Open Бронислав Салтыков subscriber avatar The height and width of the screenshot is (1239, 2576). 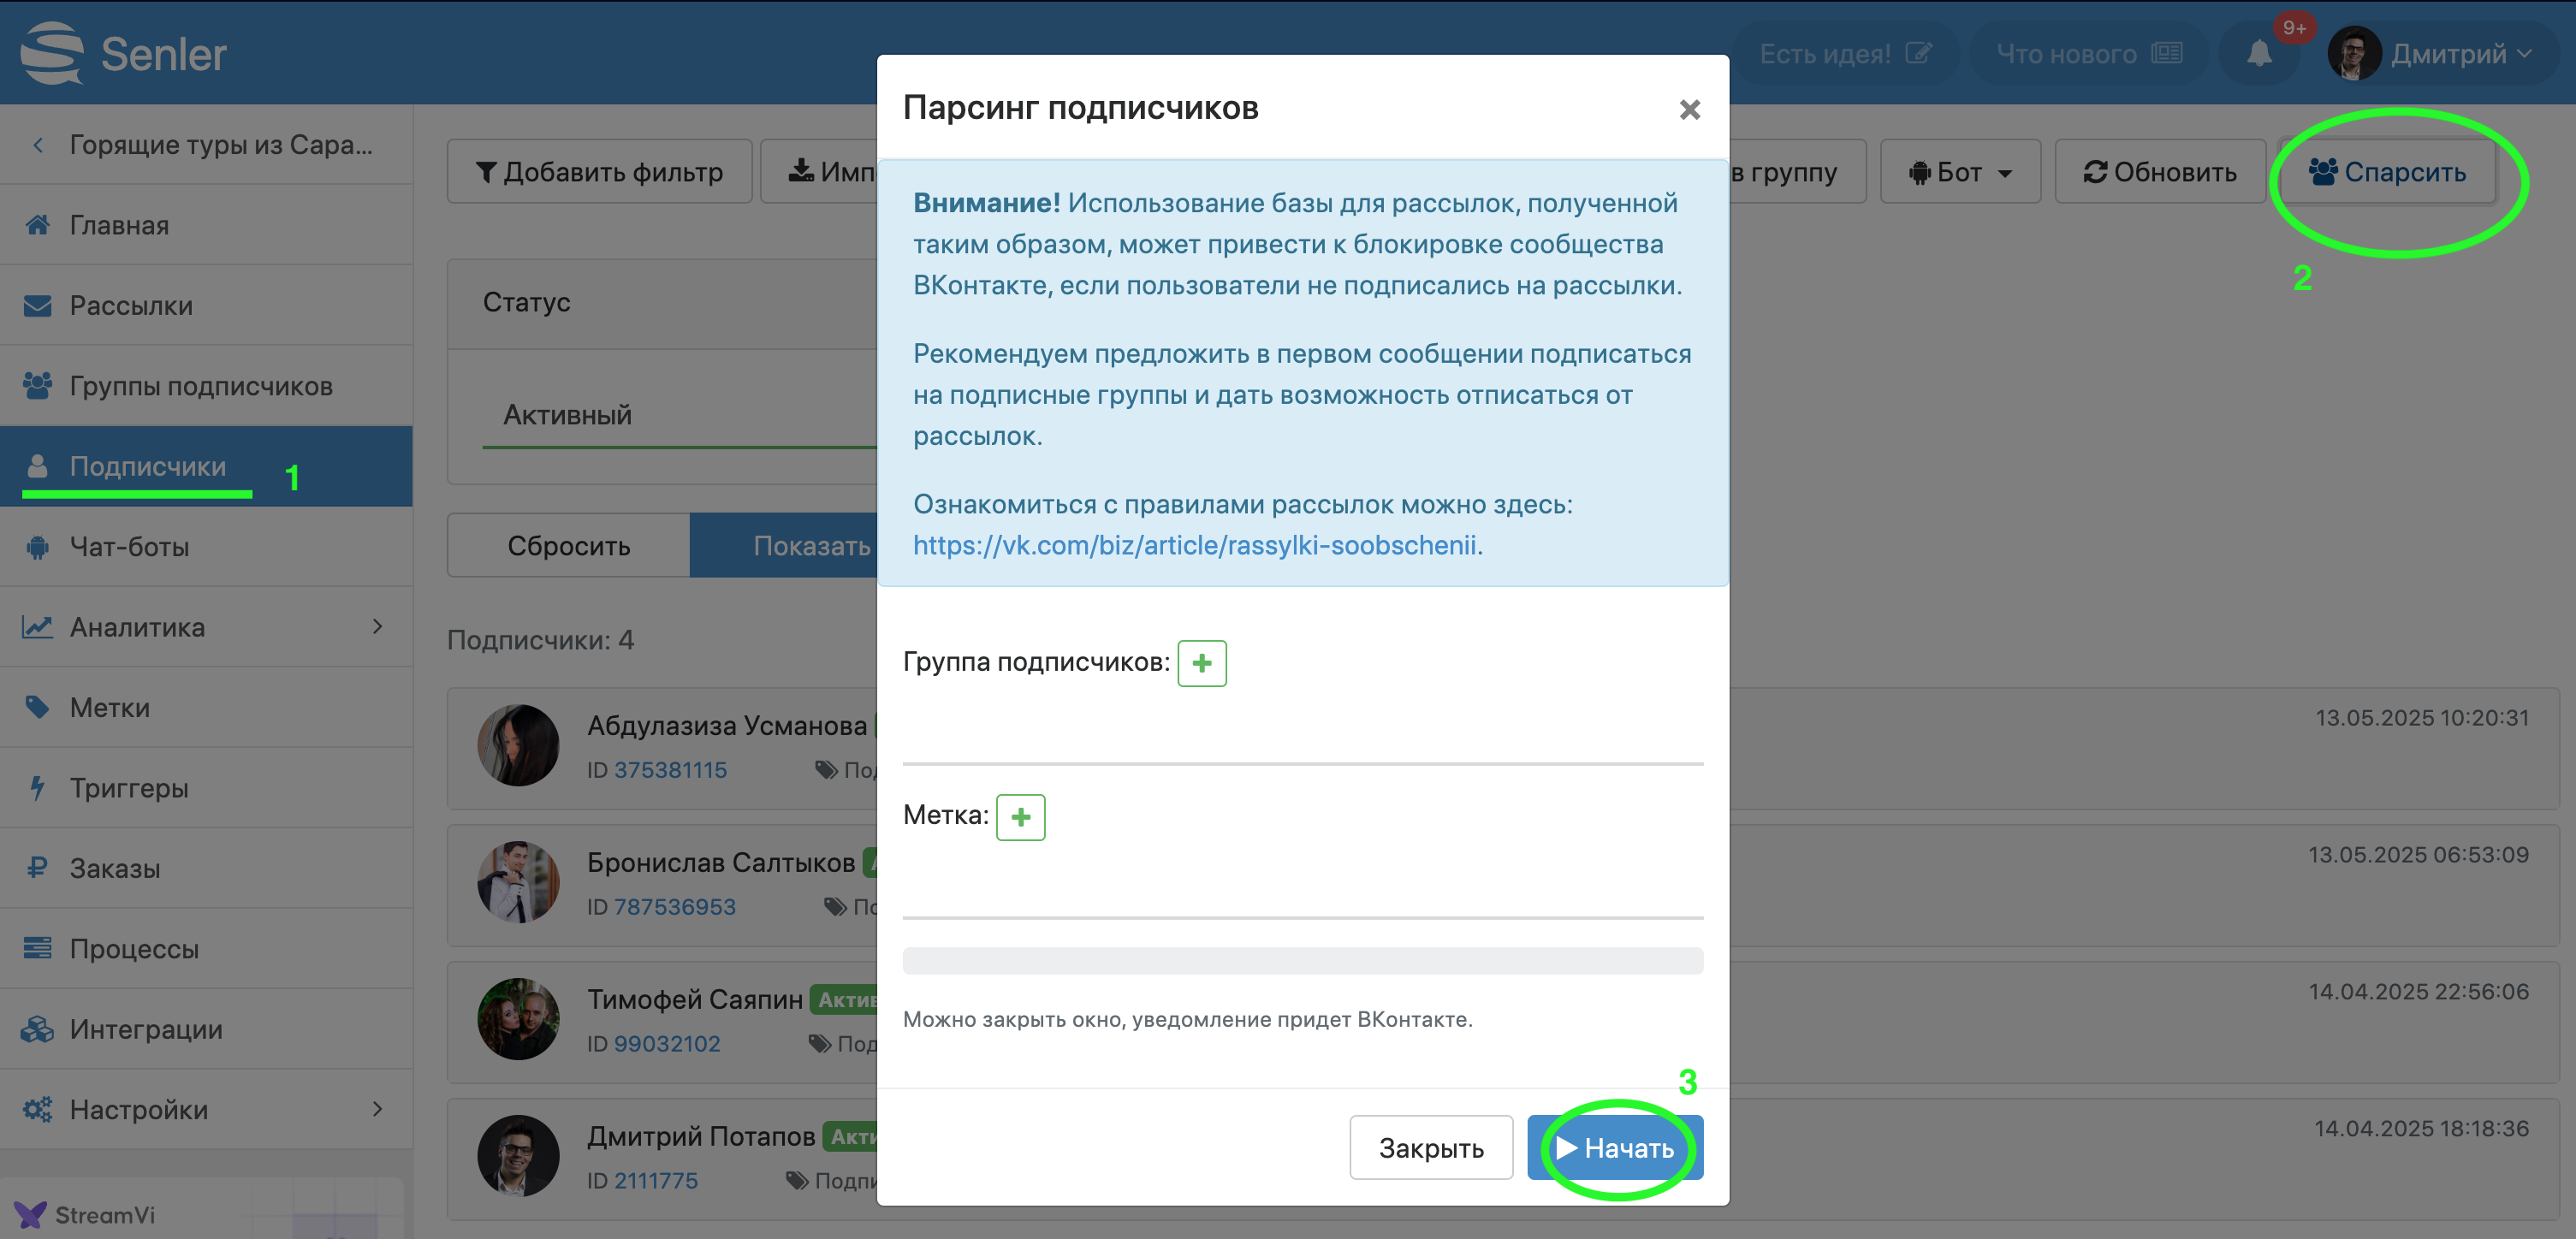tap(518, 881)
